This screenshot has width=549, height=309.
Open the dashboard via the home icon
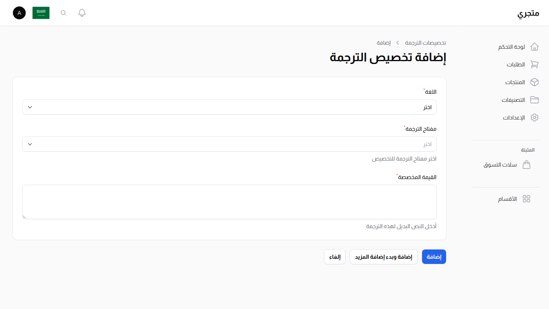point(535,46)
